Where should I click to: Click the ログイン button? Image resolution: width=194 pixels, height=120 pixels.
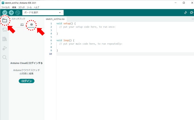click(26, 81)
